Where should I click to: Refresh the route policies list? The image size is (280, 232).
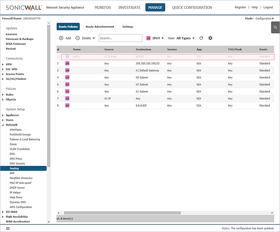click(201, 38)
